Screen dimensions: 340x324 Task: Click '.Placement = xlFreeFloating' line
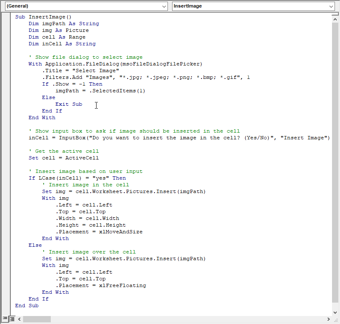click(101, 286)
